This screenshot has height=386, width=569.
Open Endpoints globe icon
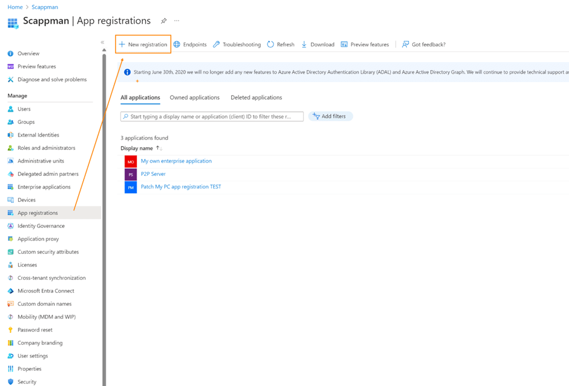(177, 44)
